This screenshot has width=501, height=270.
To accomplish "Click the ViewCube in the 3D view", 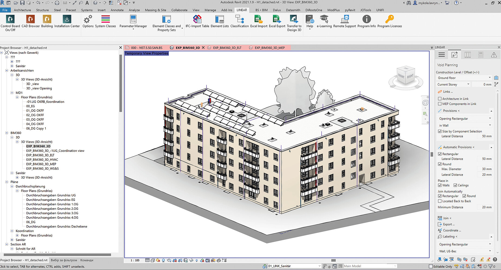I will [x=406, y=76].
